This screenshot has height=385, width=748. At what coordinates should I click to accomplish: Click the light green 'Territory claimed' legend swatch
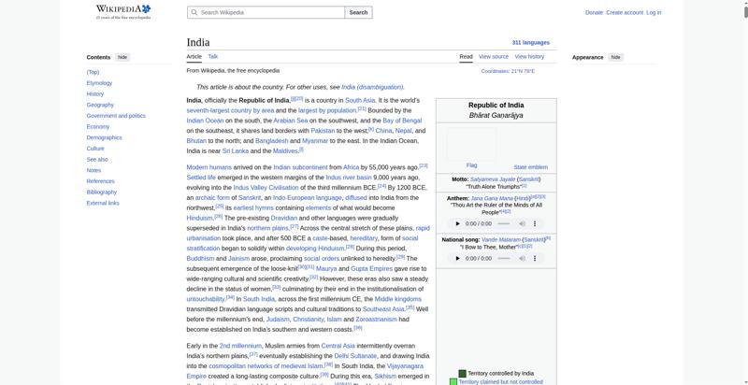tap(453, 382)
